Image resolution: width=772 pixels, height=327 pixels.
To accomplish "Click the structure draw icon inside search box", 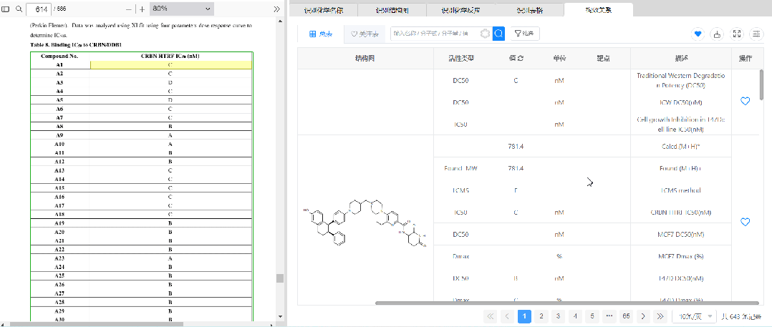I will [x=486, y=34].
